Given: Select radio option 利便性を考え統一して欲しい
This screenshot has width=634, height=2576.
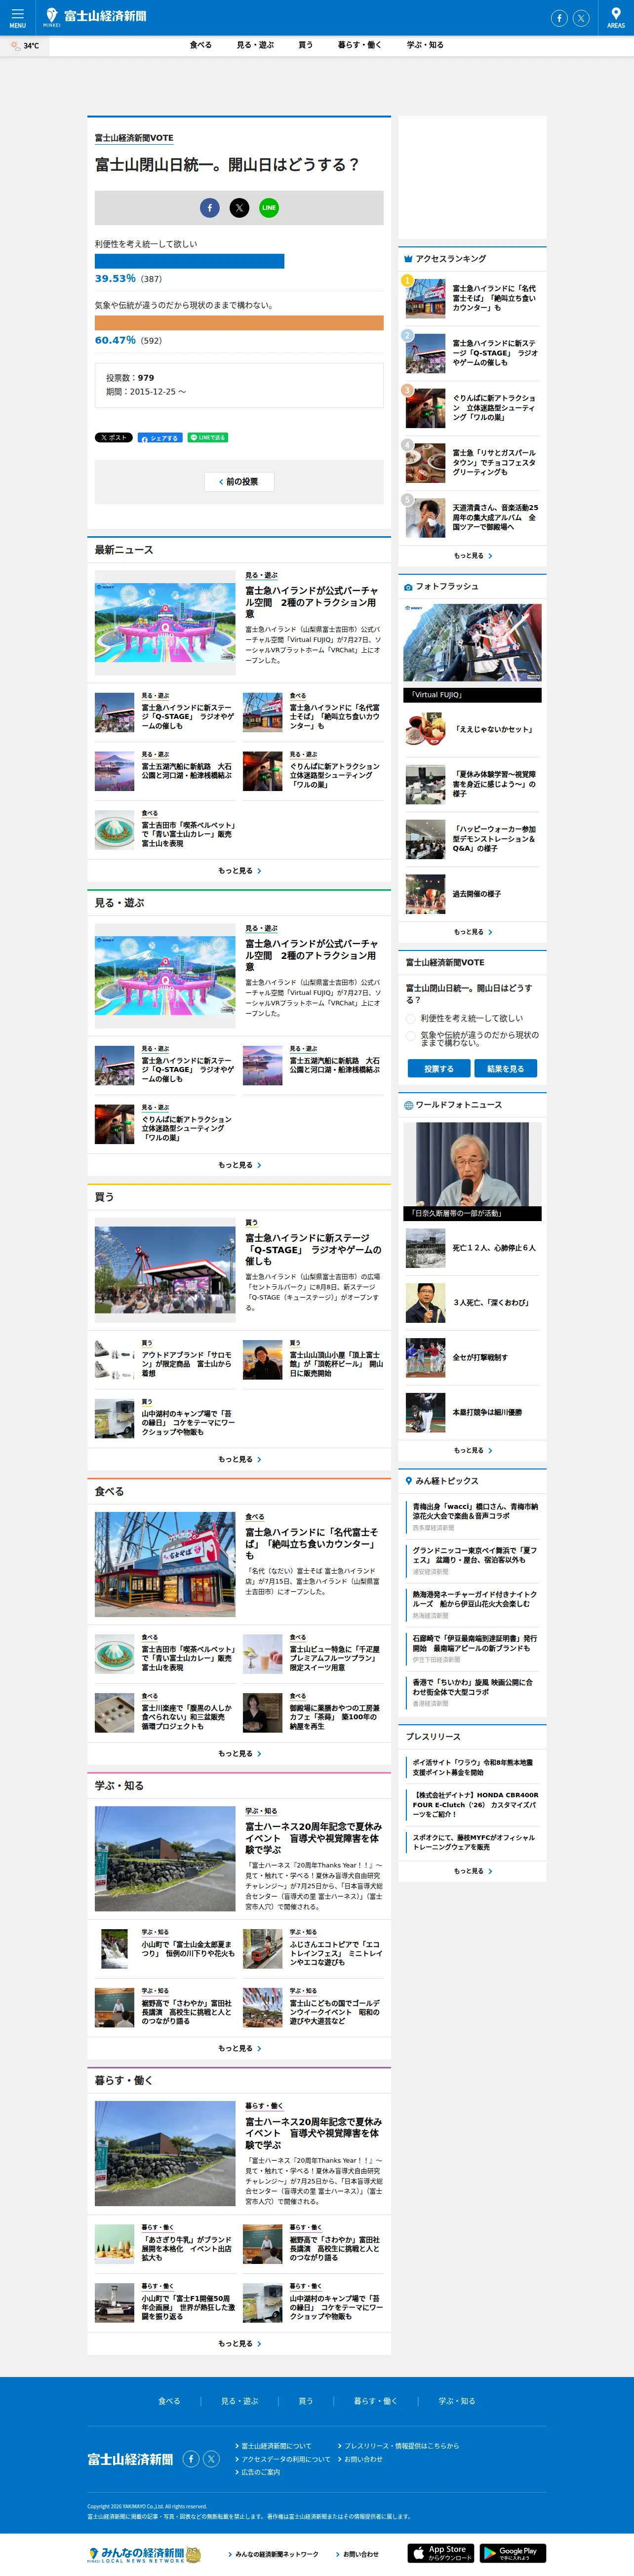Looking at the screenshot, I should [x=411, y=1018].
